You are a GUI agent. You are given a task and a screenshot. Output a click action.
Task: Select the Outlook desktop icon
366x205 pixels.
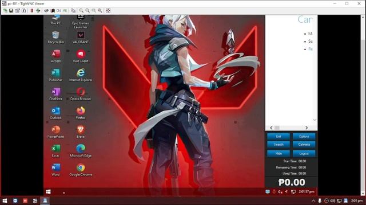pyautogui.click(x=55, y=113)
